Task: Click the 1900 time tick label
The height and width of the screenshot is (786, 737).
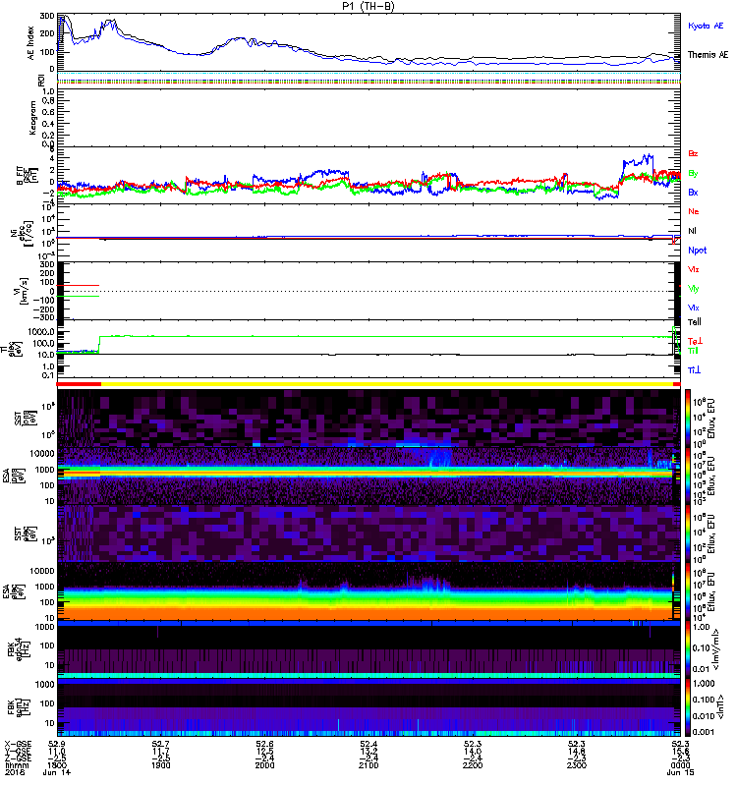Action: pyautogui.click(x=160, y=765)
